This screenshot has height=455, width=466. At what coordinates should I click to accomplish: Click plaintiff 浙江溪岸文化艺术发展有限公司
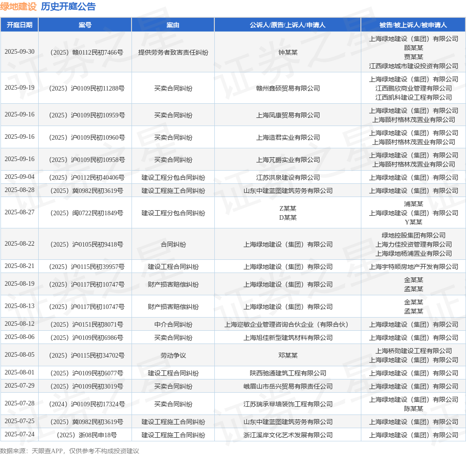288,435
